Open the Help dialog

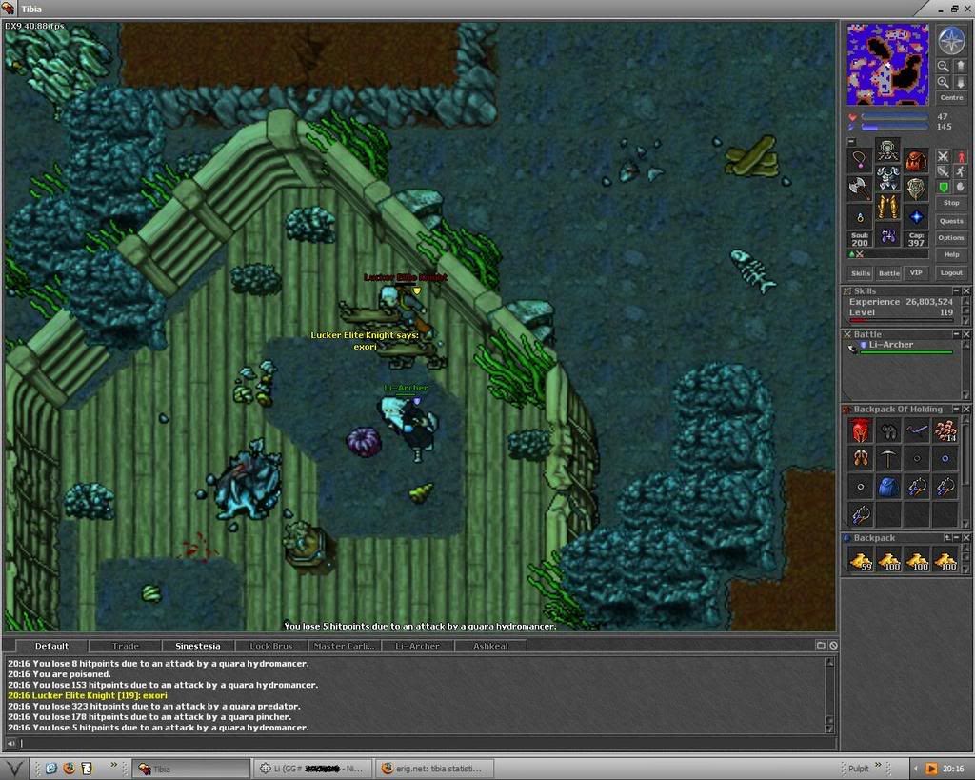click(x=951, y=254)
